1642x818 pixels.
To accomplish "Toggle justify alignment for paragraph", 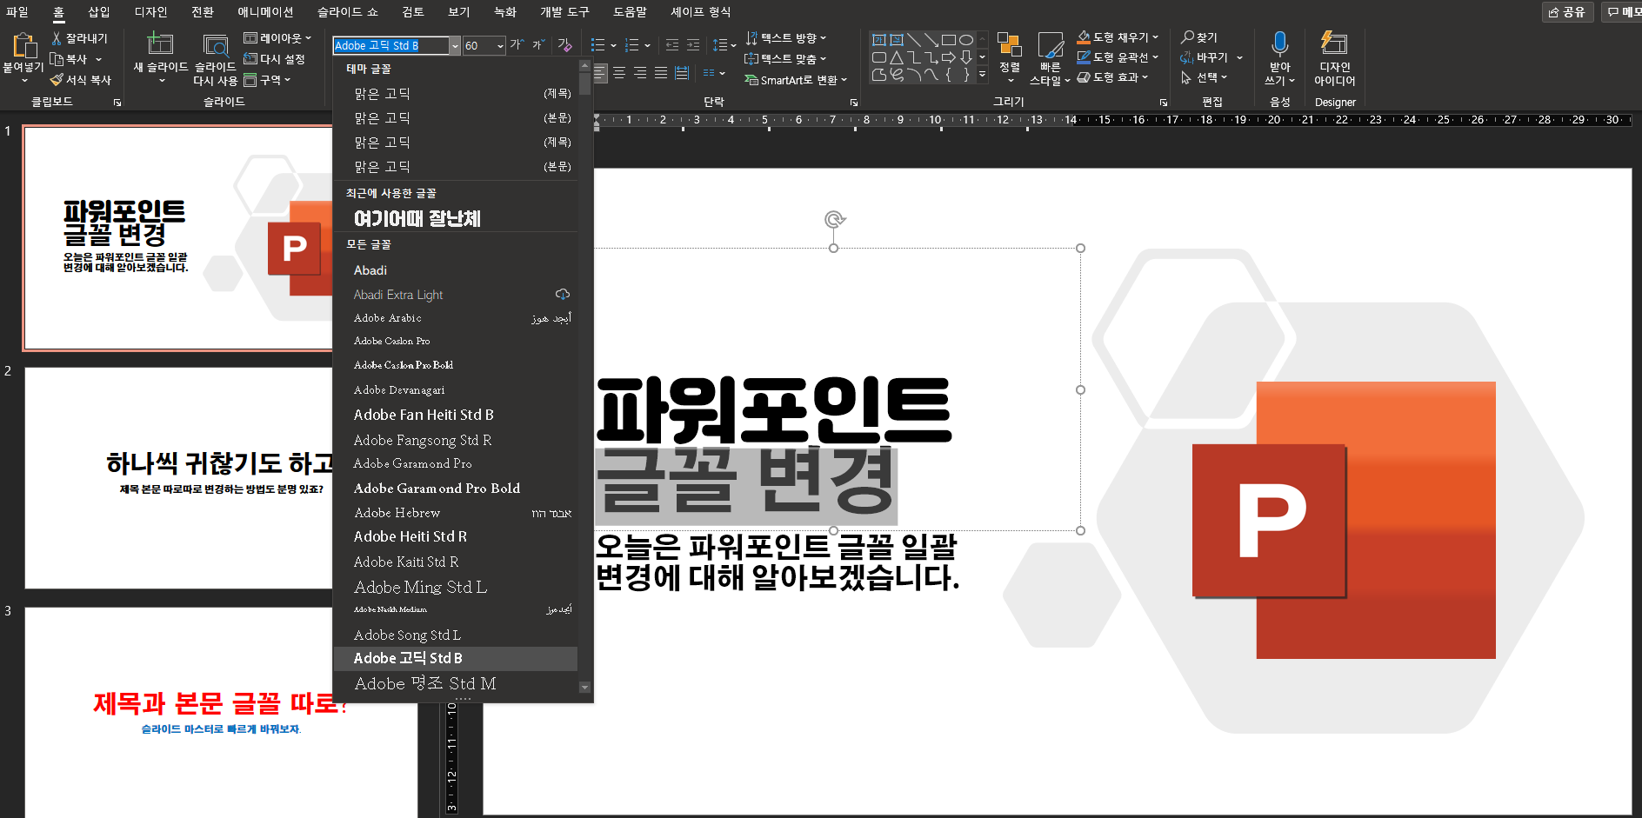I will [661, 73].
